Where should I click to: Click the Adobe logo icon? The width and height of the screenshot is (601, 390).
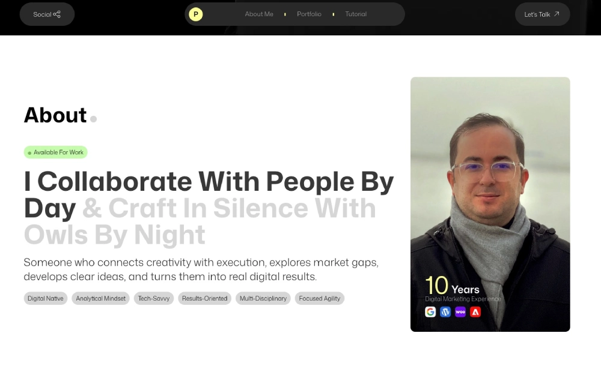pyautogui.click(x=475, y=312)
